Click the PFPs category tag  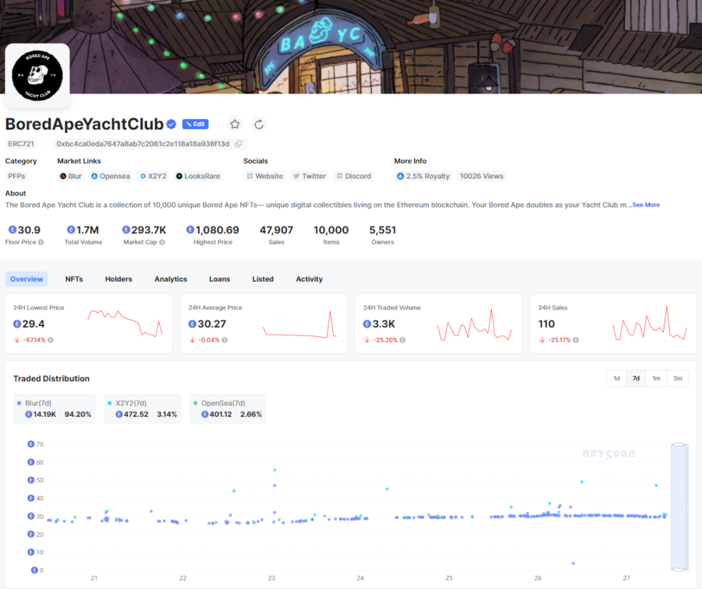pyautogui.click(x=16, y=176)
